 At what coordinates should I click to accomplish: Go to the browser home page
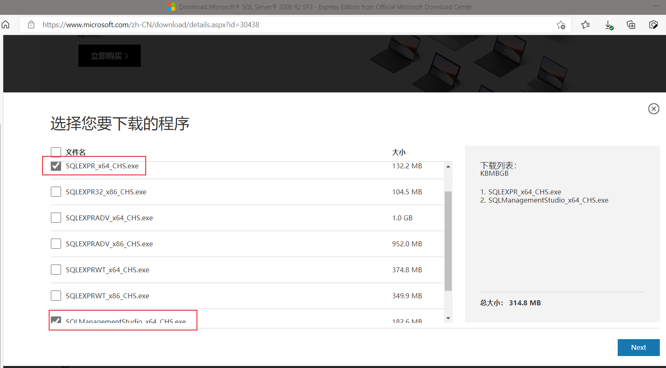(x=6, y=25)
